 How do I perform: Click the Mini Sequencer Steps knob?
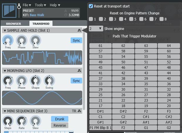click(8, 121)
